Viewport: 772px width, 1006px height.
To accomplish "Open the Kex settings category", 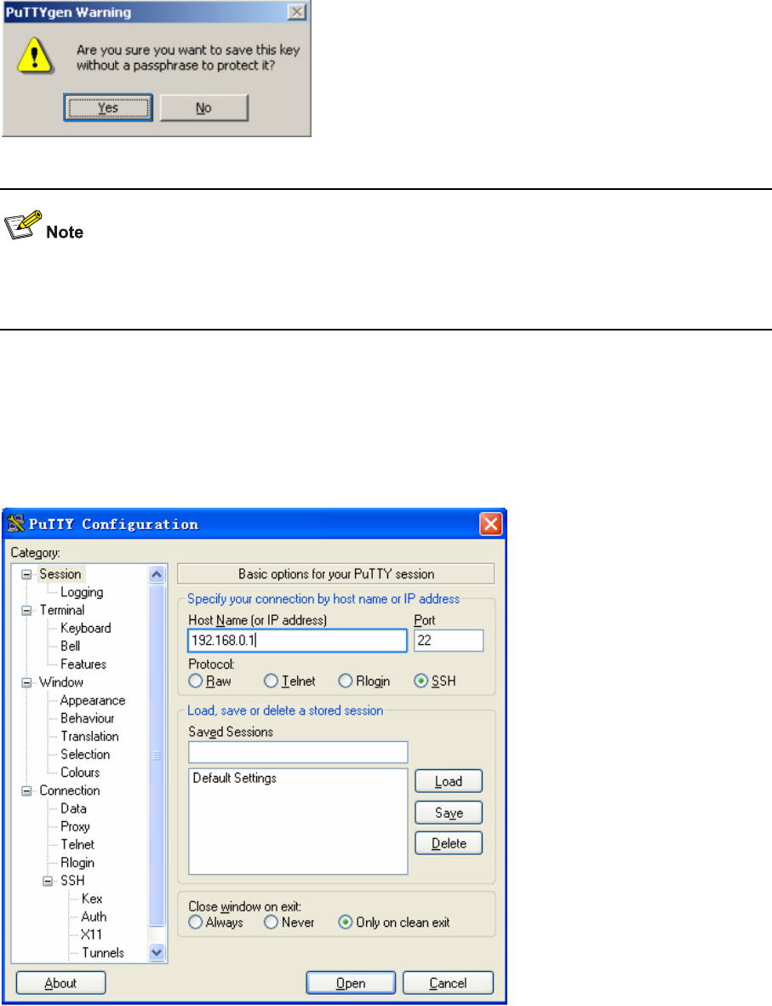I will click(92, 899).
